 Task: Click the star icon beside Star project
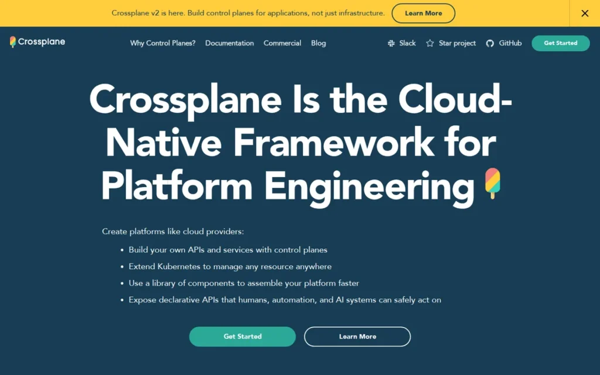point(430,43)
